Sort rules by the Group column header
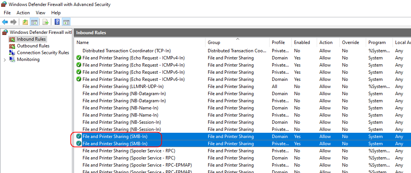The width and height of the screenshot is (411, 173). [x=214, y=42]
